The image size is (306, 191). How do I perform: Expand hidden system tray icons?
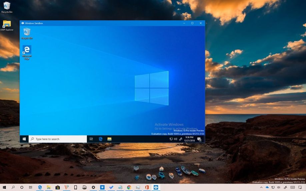click(261, 187)
